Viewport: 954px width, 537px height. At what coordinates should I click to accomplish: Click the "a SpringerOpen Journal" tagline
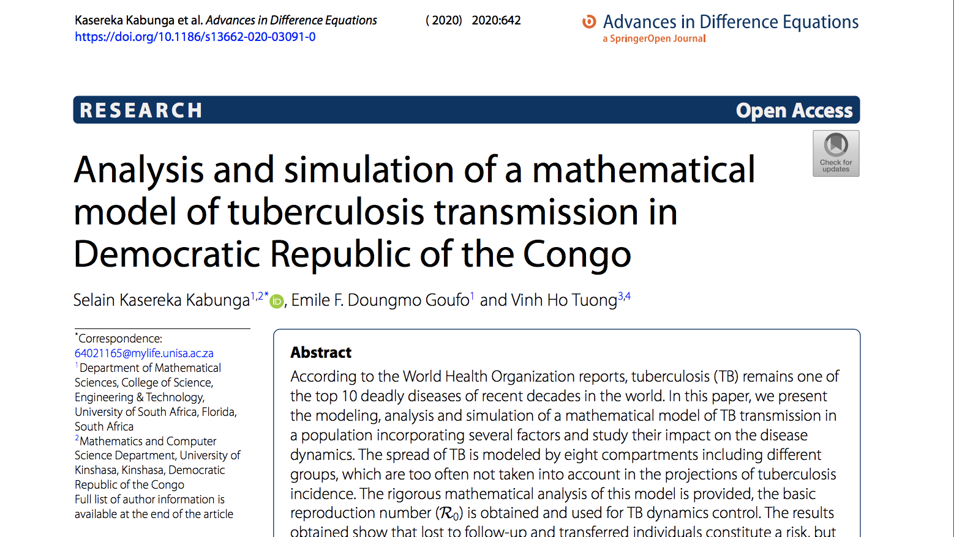click(x=654, y=39)
